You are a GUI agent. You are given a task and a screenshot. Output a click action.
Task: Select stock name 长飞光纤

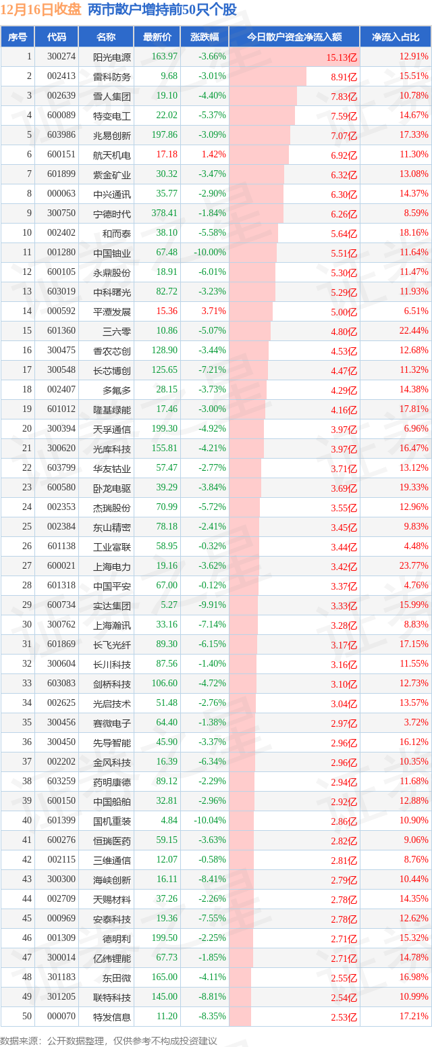(112, 644)
